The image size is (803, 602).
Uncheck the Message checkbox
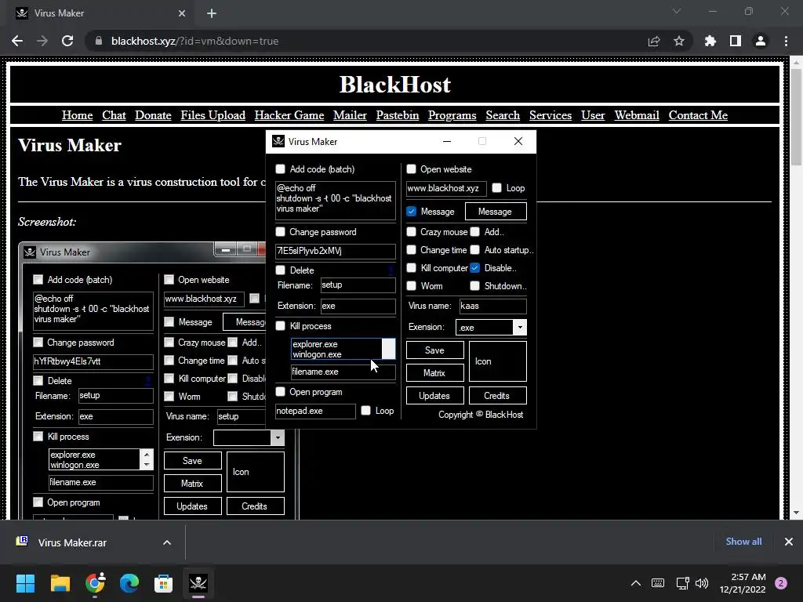(411, 212)
